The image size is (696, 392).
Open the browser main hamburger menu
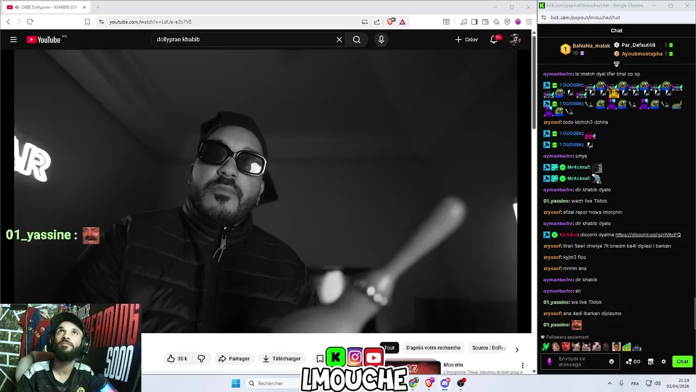529,22
